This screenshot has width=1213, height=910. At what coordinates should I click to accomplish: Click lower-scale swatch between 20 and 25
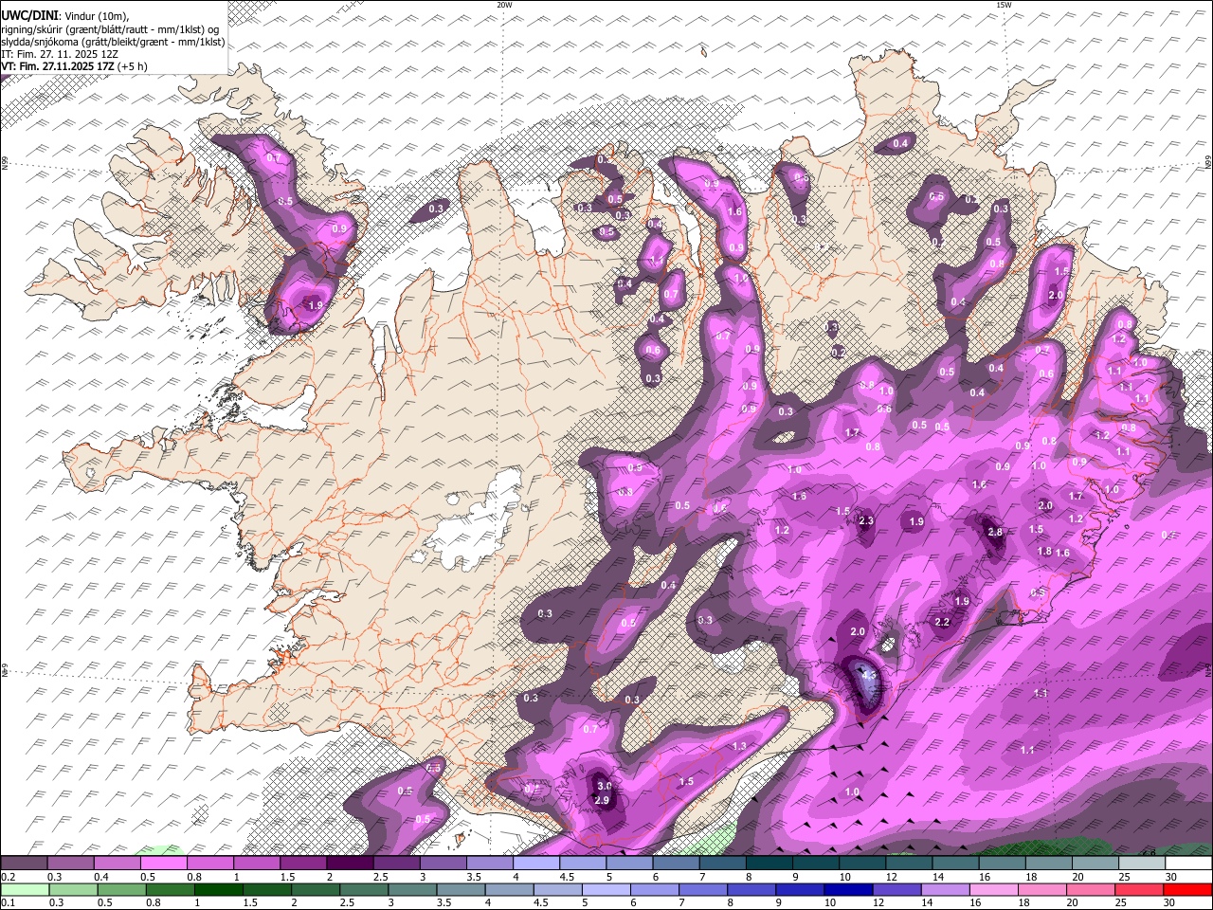1090,890
